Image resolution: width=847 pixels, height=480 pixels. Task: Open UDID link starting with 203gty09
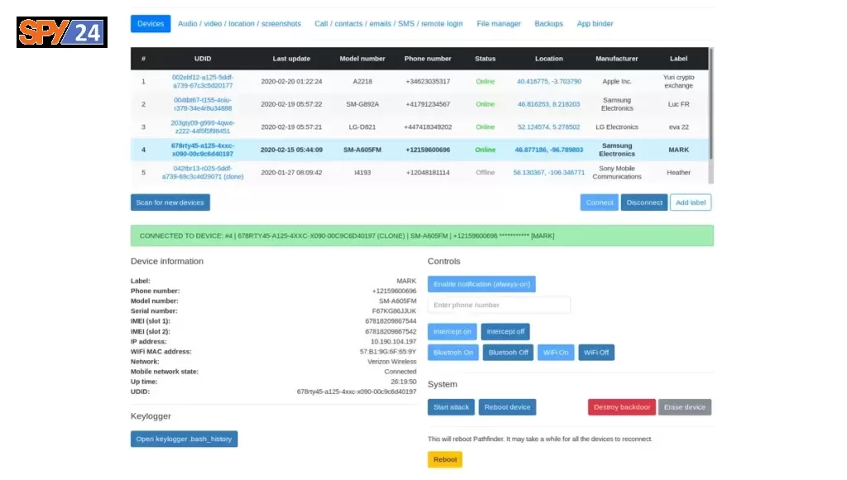203,126
